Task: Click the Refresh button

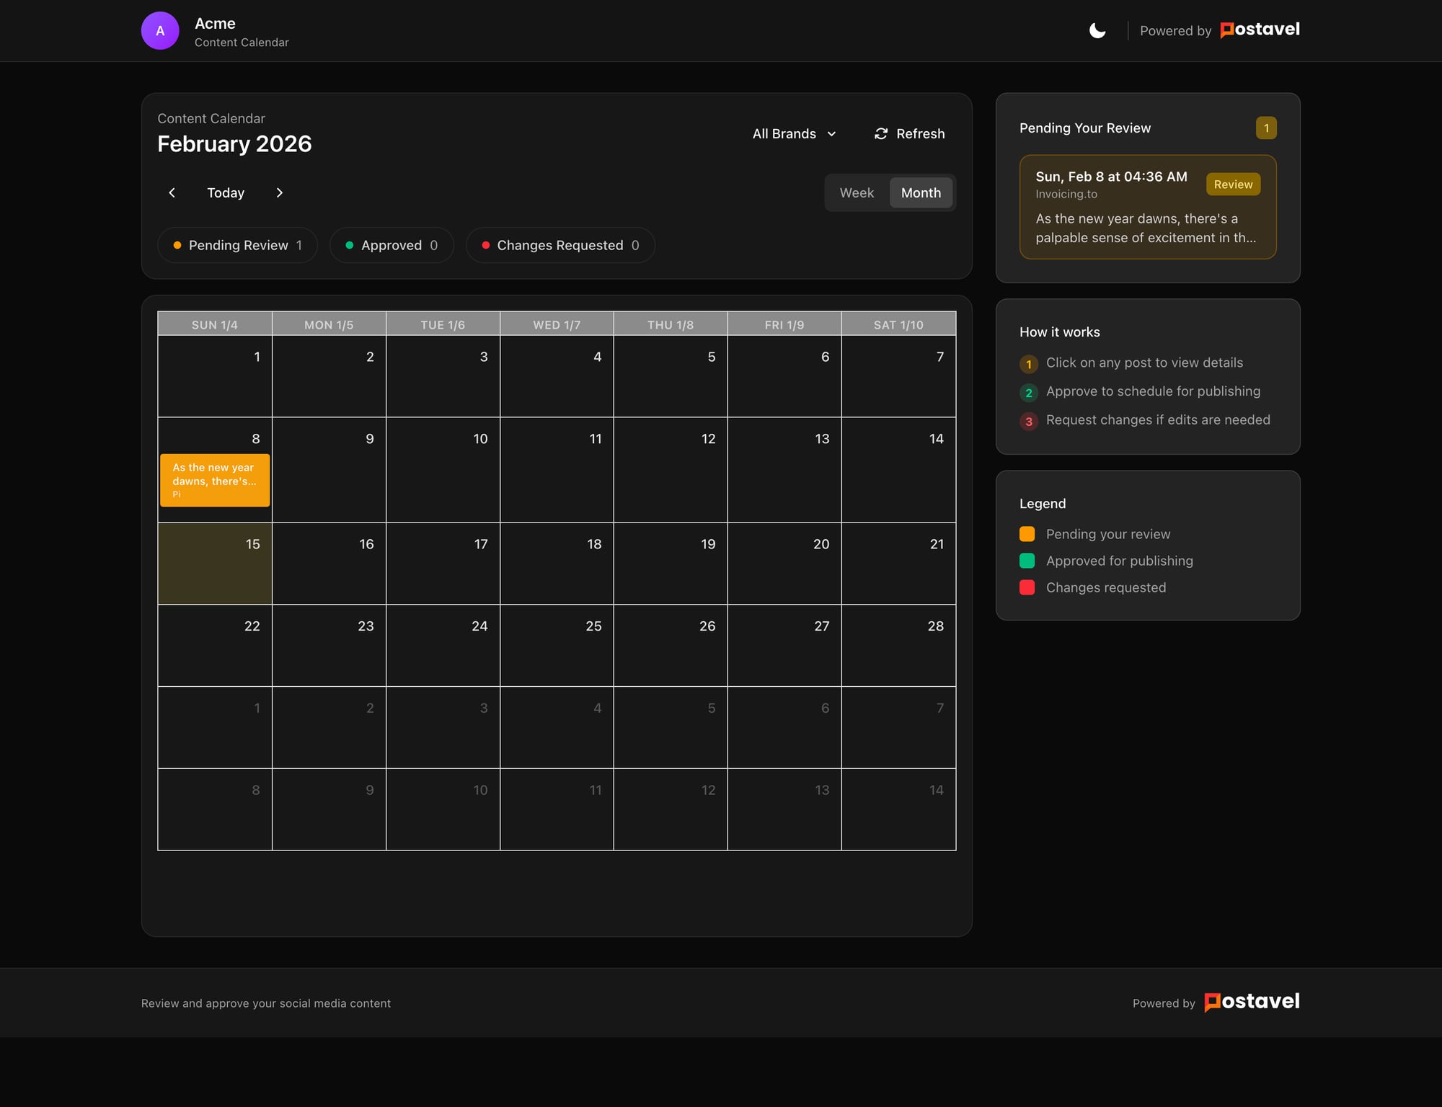Action: 910,133
